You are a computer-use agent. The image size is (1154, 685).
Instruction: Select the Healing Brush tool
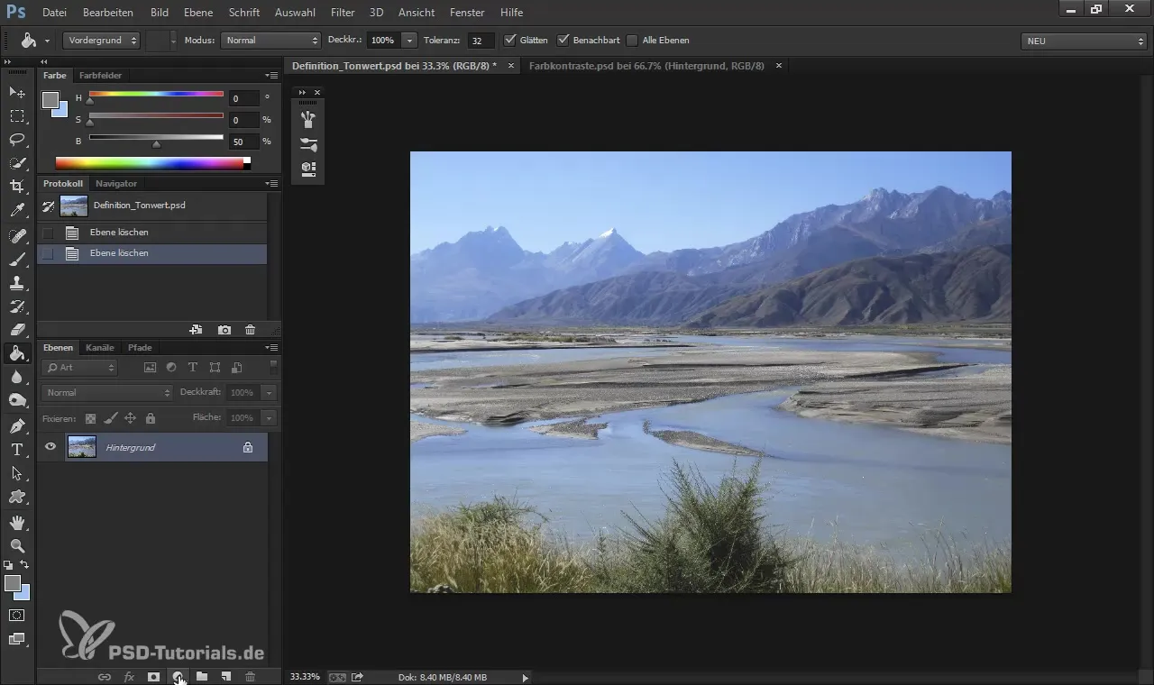point(17,236)
